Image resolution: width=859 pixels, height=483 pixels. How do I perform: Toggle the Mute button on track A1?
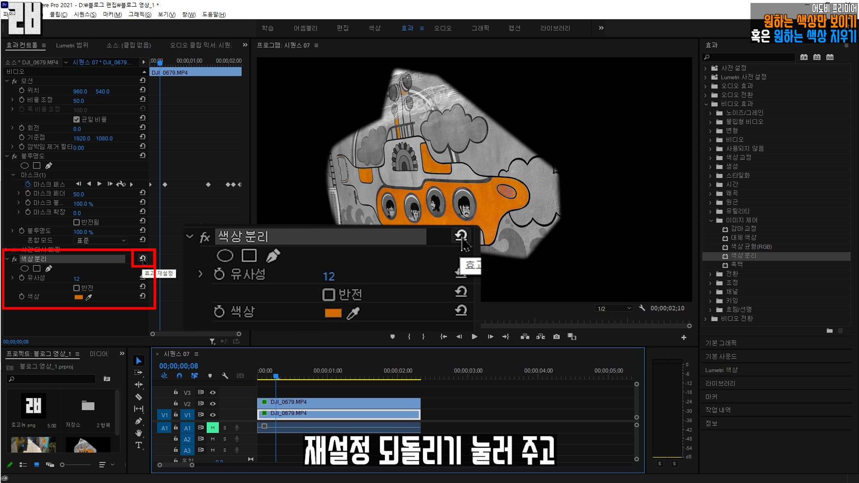pos(213,428)
